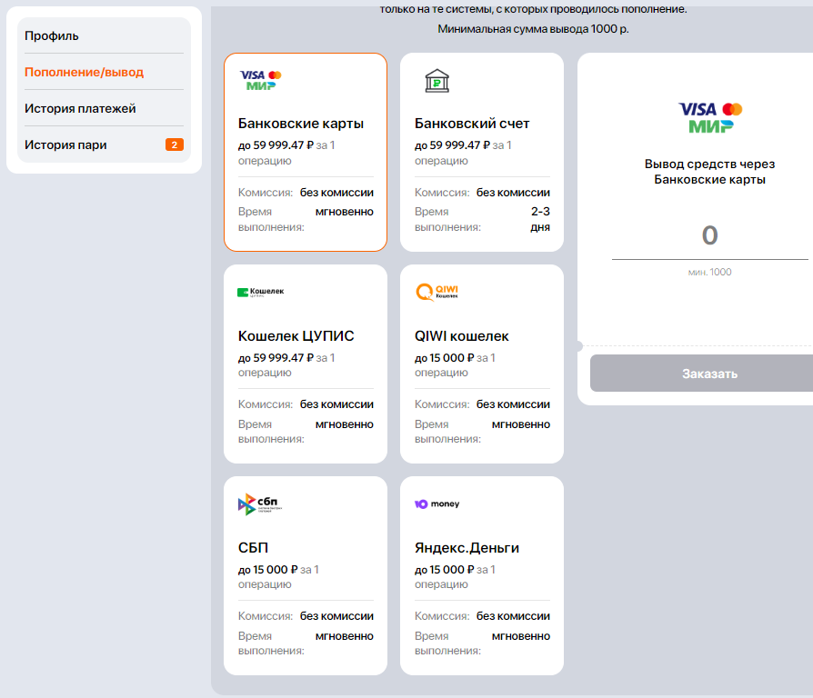Click the QIWI wallet logo
The image size is (813, 698).
pos(437,292)
